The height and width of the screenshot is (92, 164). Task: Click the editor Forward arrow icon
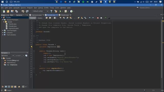(x=93, y=18)
